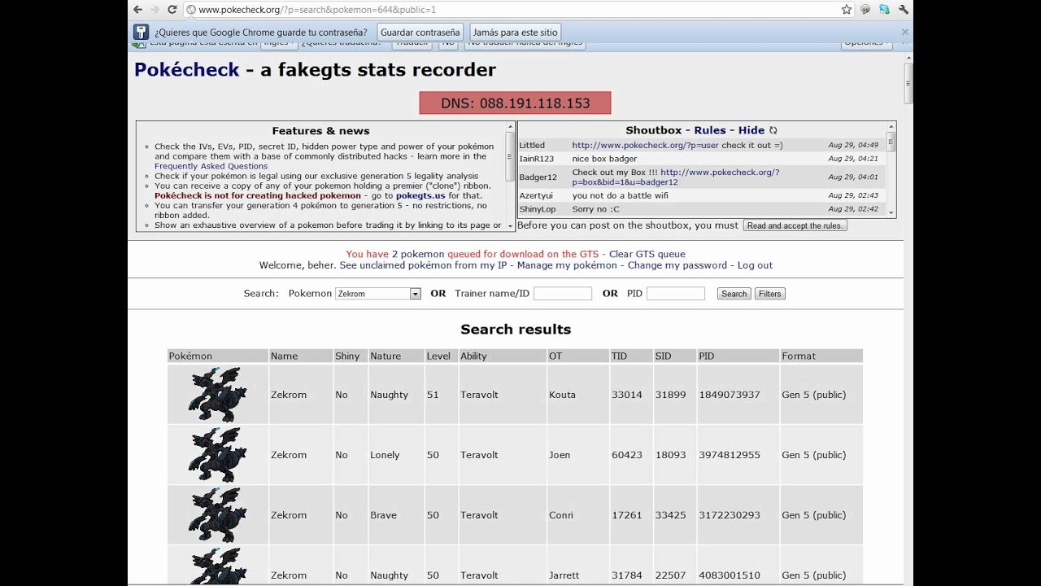Reload the page with the refresh icon

pos(172,10)
